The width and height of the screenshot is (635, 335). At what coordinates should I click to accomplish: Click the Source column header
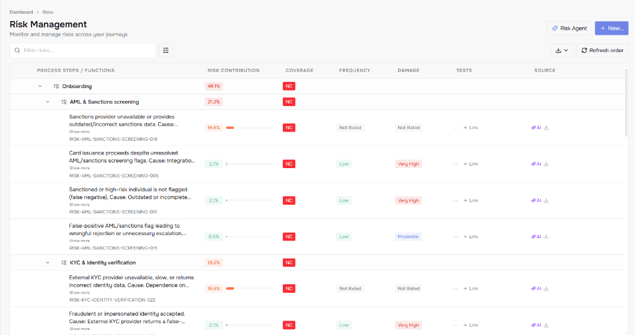click(544, 71)
